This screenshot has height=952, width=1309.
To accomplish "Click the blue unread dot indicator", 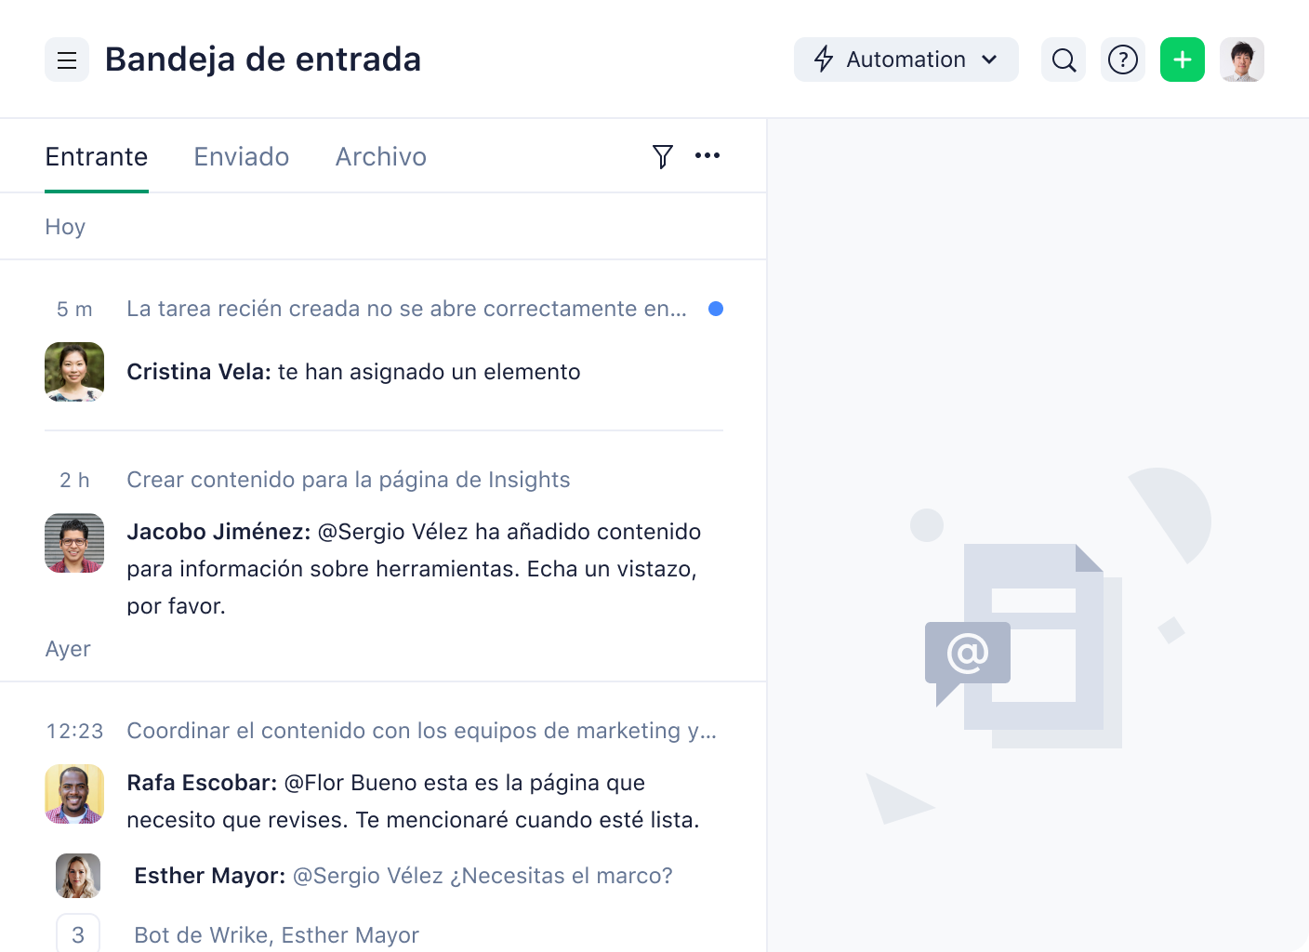I will pos(716,309).
